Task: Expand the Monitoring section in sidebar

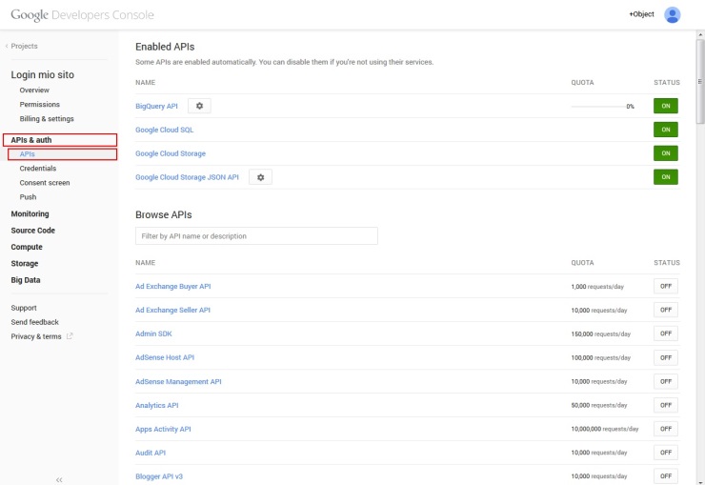Action: 30,213
